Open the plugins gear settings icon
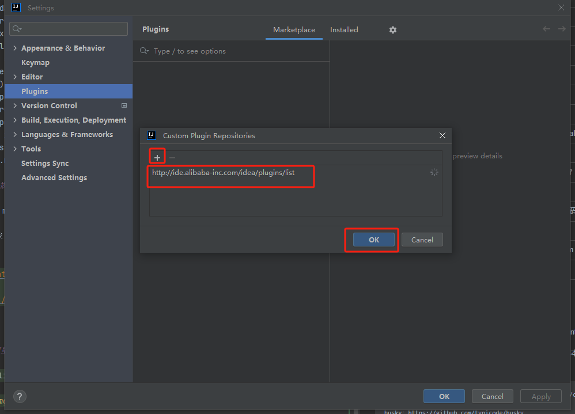The width and height of the screenshot is (575, 414). pos(393,30)
